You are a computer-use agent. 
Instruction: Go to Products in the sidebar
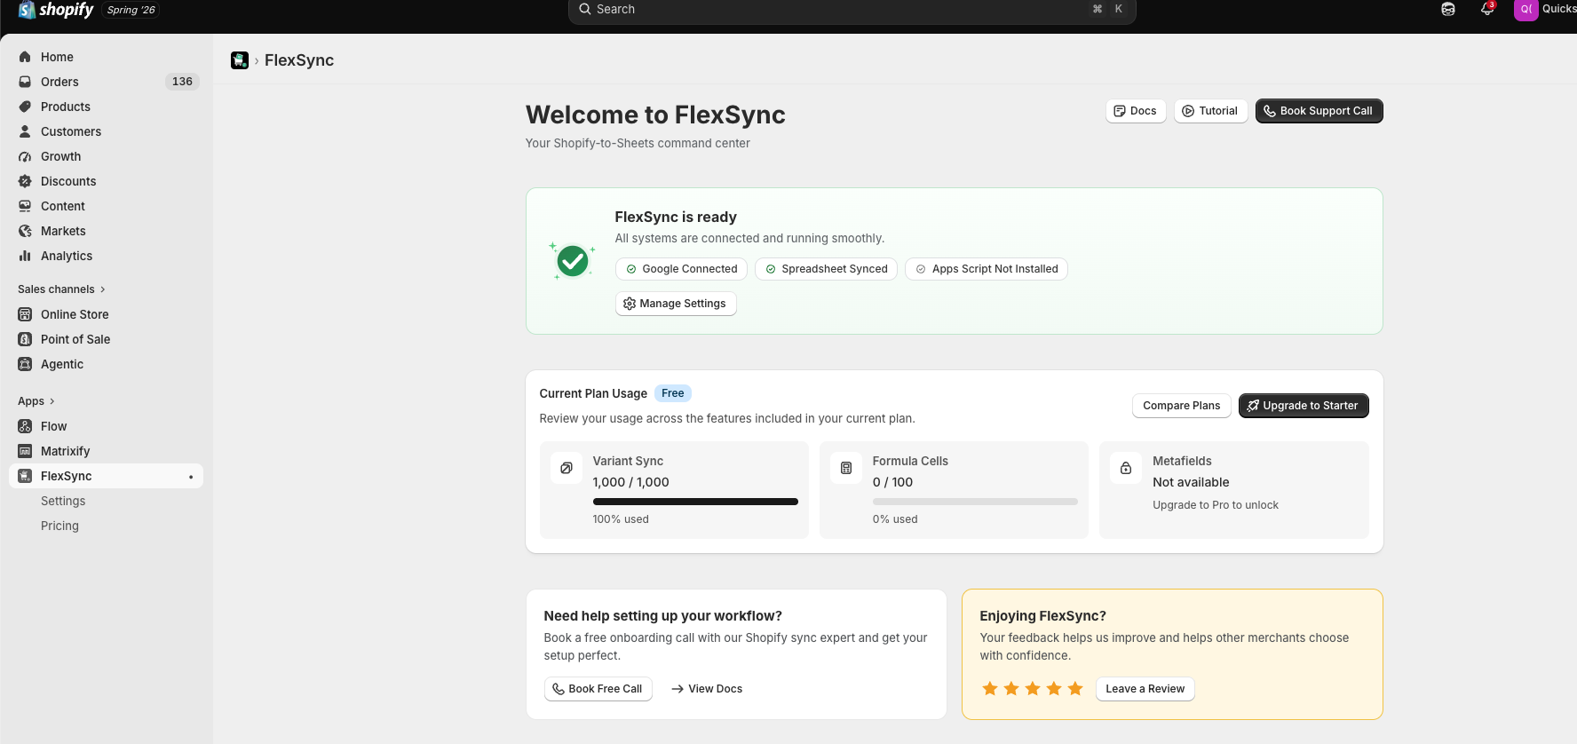click(x=107, y=107)
